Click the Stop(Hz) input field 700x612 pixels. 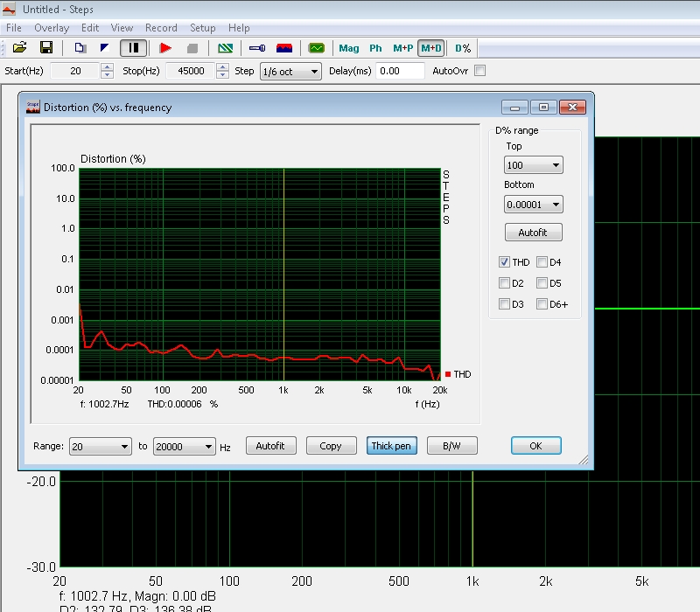pyautogui.click(x=191, y=71)
